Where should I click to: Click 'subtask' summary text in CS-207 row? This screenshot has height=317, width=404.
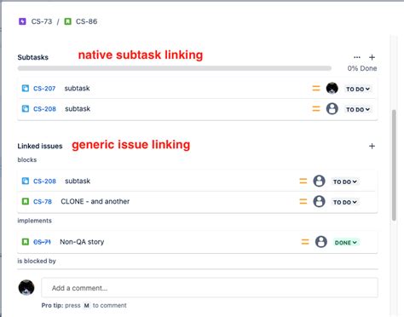[x=77, y=89]
